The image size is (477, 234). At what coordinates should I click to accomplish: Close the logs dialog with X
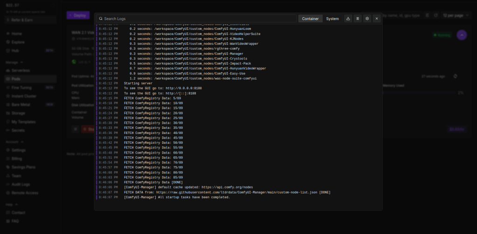click(x=377, y=19)
